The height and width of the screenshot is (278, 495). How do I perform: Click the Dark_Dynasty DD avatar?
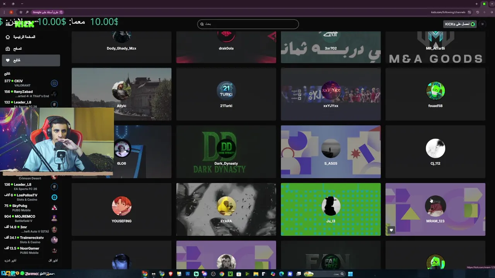coord(226,148)
